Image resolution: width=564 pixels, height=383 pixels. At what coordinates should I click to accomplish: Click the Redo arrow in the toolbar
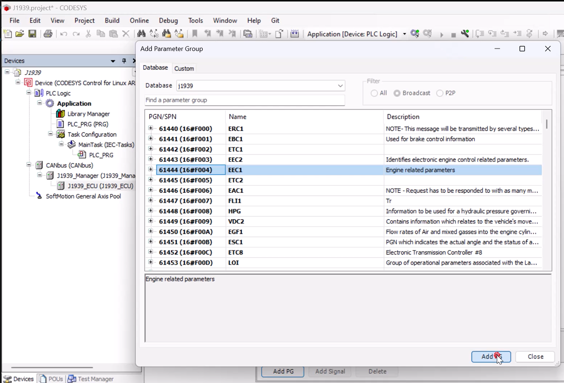tap(76, 34)
